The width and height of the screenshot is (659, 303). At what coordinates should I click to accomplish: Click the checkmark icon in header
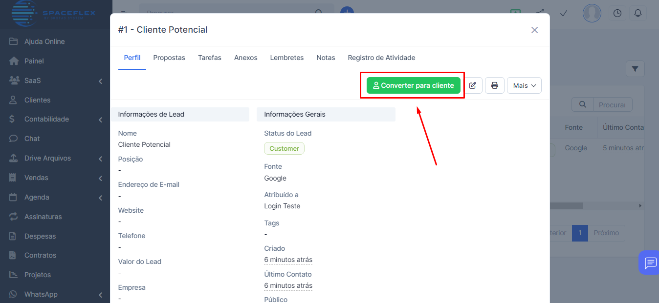[x=563, y=13]
